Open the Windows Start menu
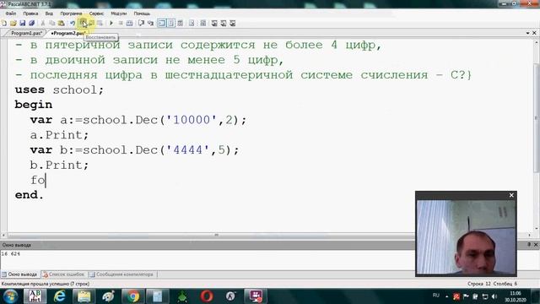The height and width of the screenshot is (304, 540). (10, 296)
